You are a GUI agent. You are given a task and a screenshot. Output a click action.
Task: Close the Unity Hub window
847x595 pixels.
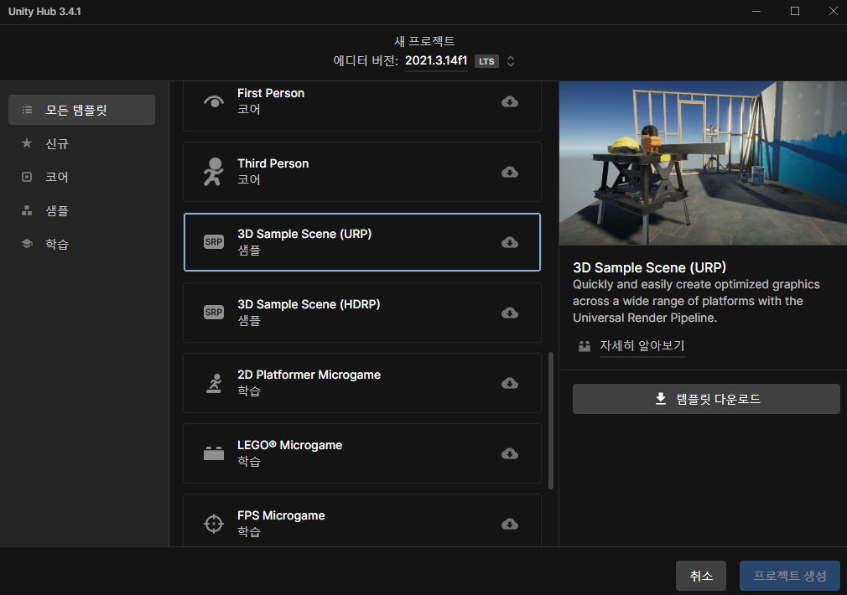(833, 12)
